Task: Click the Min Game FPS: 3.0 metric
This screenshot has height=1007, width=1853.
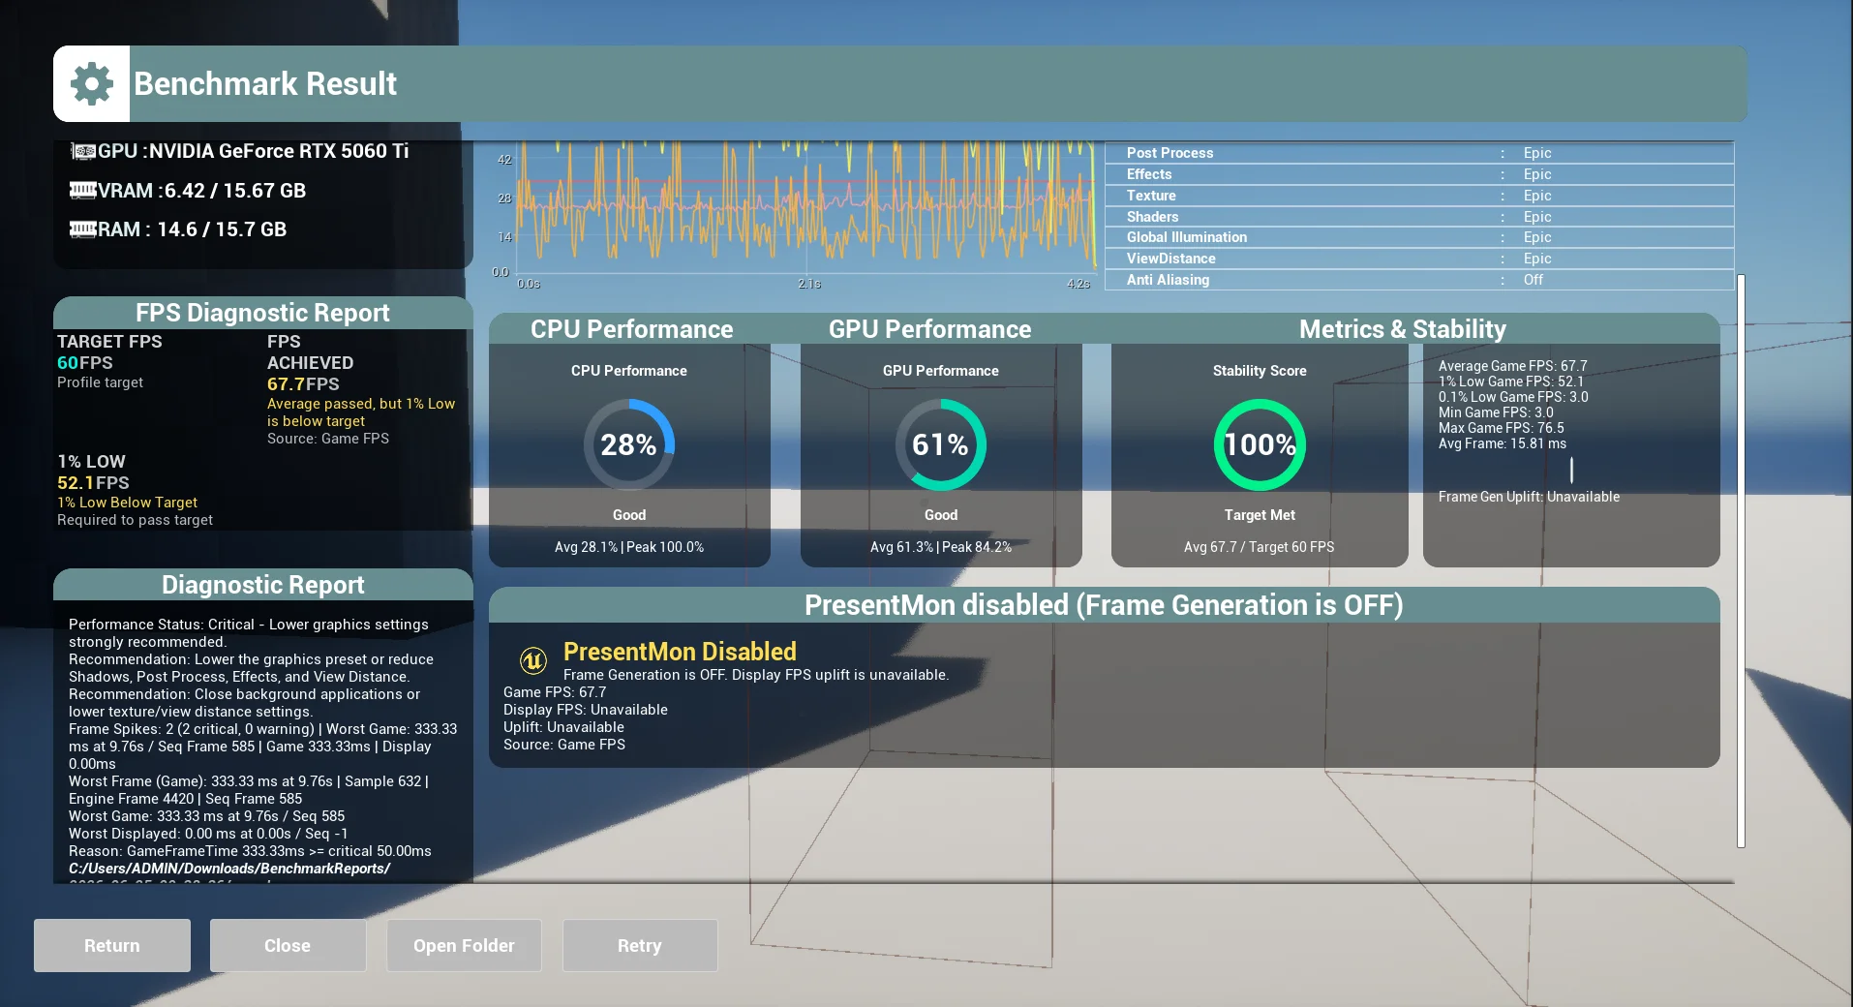Action: coord(1496,412)
